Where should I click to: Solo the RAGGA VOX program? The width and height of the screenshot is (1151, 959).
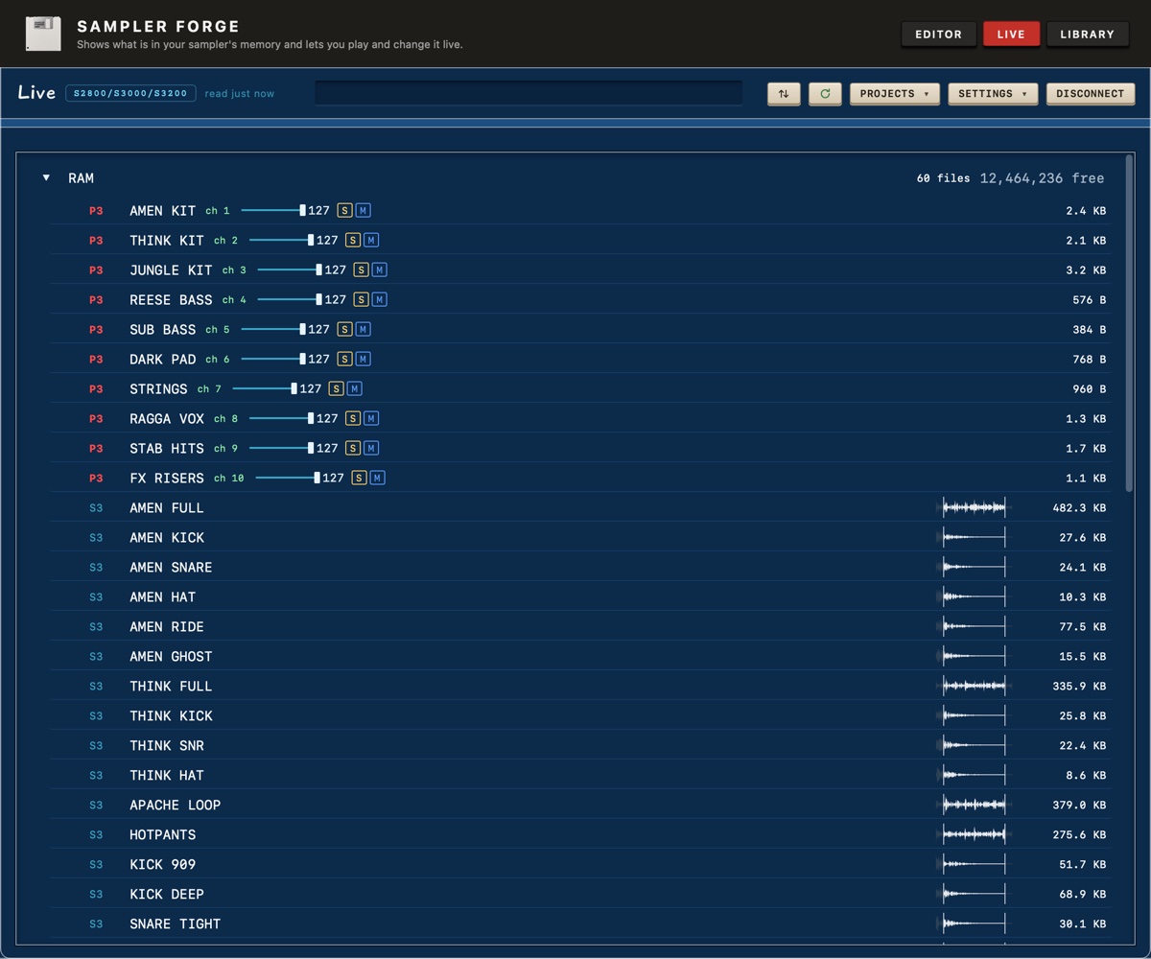pyautogui.click(x=353, y=418)
